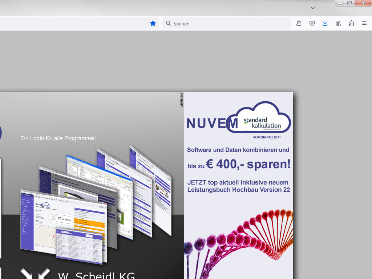Open the bookmarks star-tray toolbar icon

pyautogui.click(x=299, y=23)
